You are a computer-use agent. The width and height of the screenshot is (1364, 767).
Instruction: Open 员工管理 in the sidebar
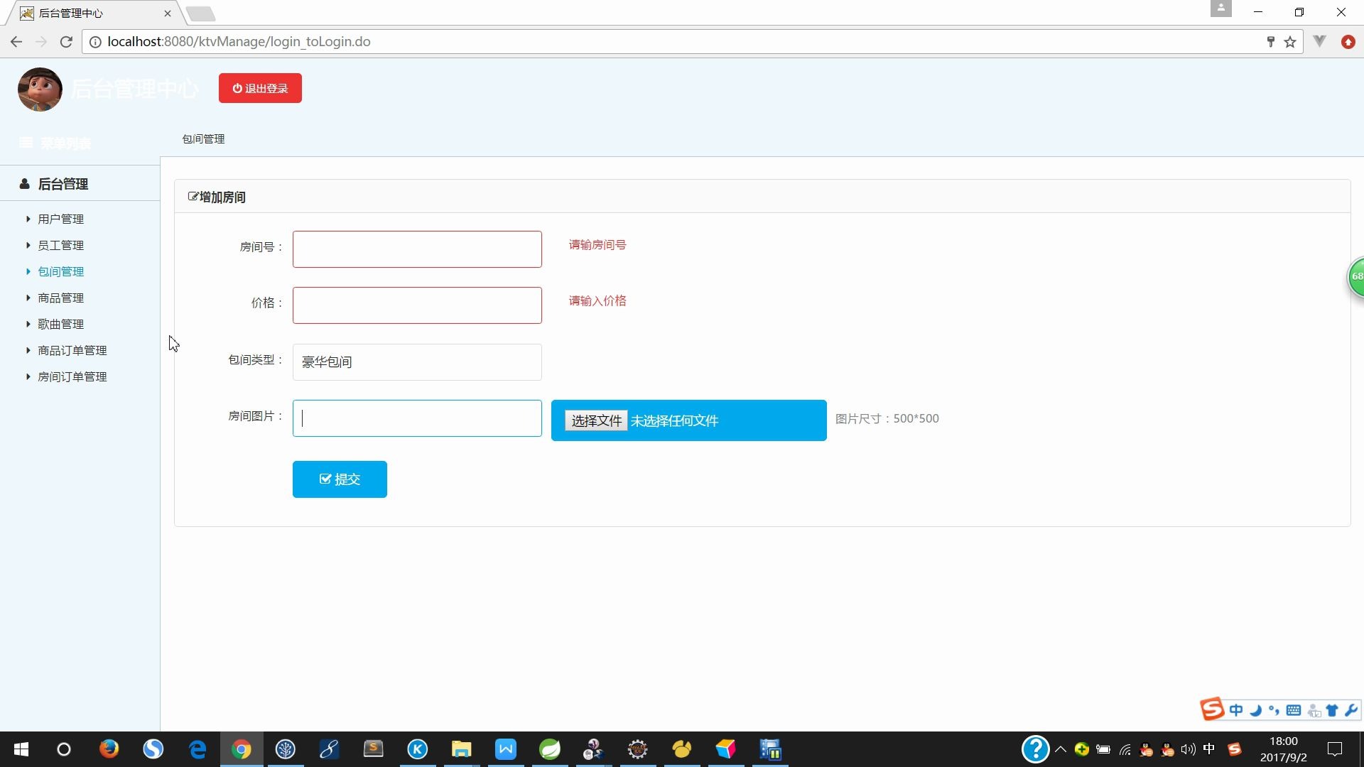pyautogui.click(x=60, y=245)
